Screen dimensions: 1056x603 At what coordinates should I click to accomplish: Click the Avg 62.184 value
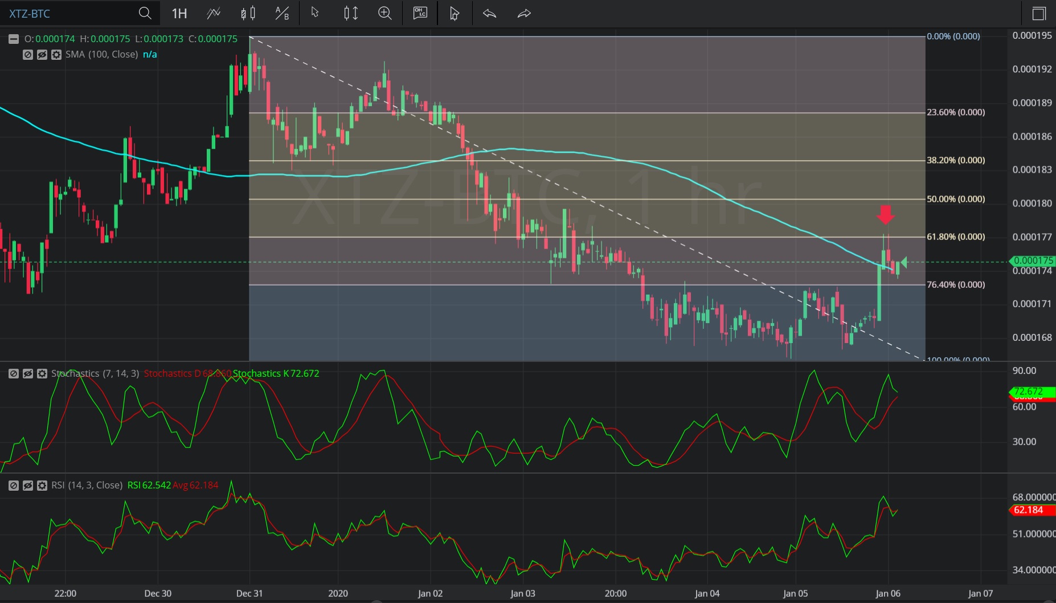(195, 485)
